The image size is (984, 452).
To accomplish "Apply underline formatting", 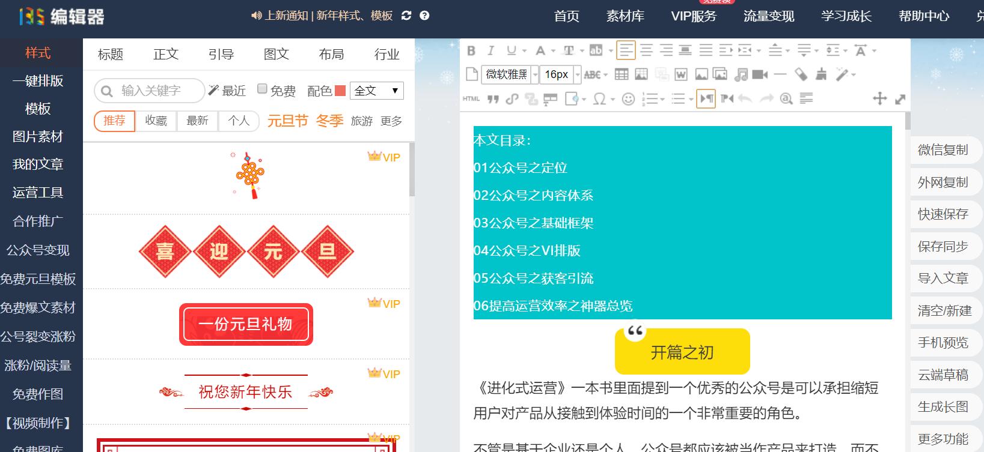I will coord(512,50).
